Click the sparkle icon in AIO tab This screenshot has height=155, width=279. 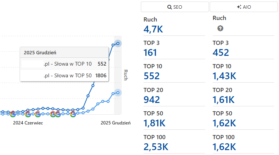pos(238,7)
